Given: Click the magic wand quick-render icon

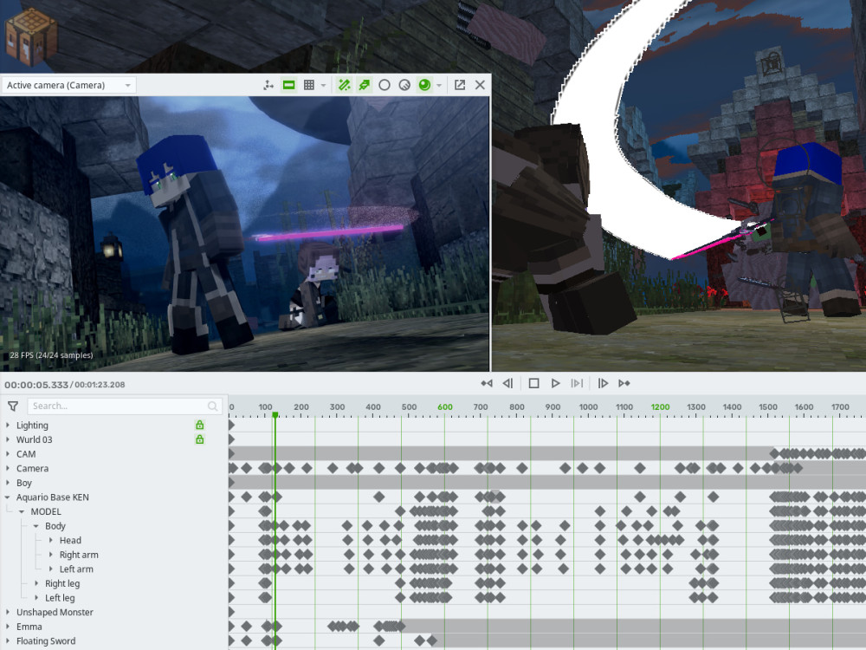Looking at the screenshot, I should pos(343,85).
